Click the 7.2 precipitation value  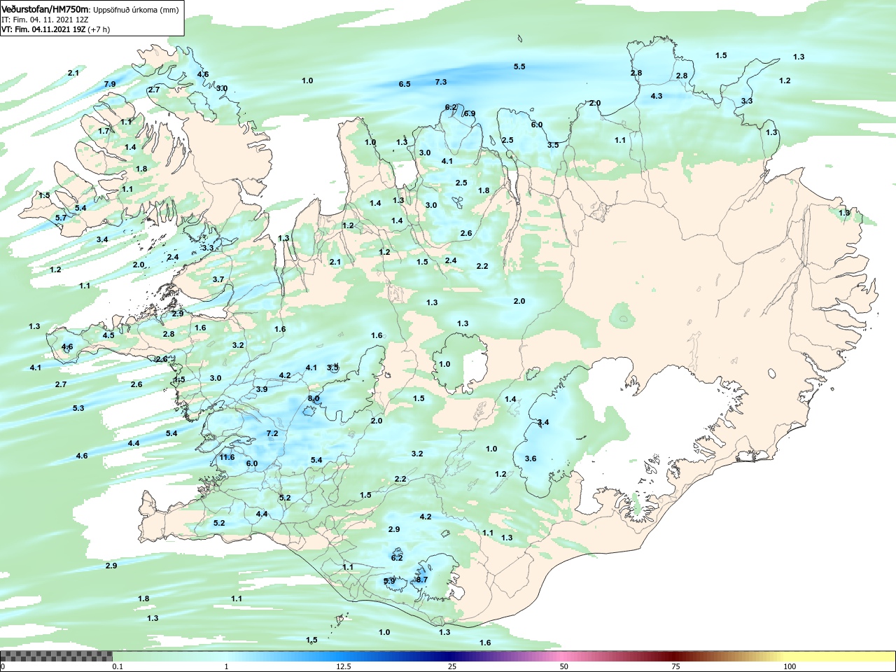pyautogui.click(x=272, y=433)
